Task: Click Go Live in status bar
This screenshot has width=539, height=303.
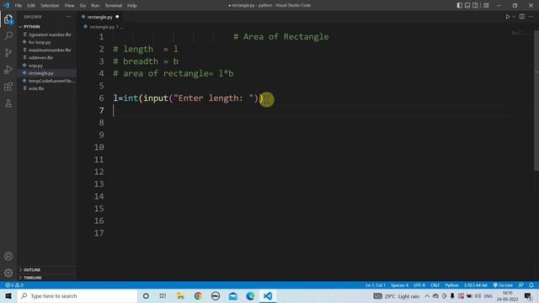Action: 503,285
